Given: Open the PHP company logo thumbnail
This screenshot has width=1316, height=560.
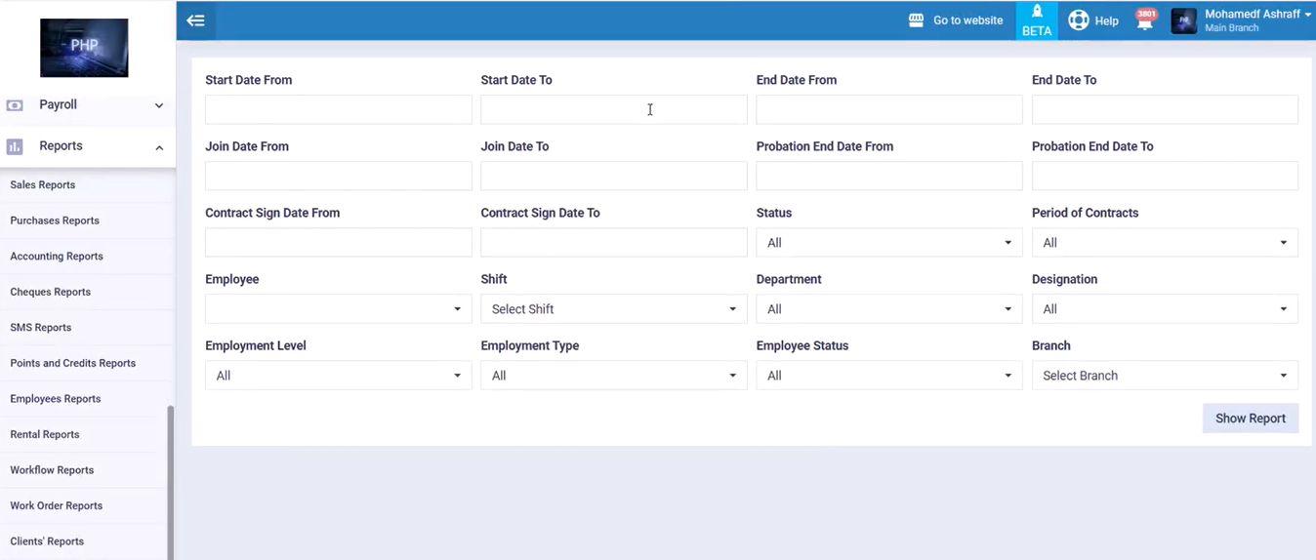Looking at the screenshot, I should 84,48.
